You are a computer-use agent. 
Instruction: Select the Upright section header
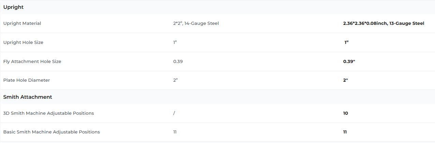(x=13, y=7)
